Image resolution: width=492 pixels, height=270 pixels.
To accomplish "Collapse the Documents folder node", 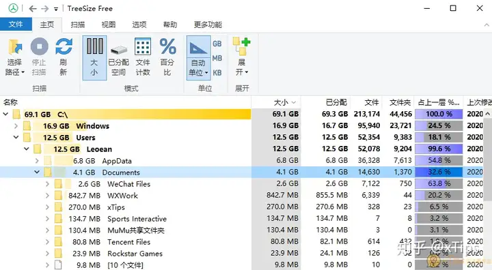I will [x=37, y=172].
